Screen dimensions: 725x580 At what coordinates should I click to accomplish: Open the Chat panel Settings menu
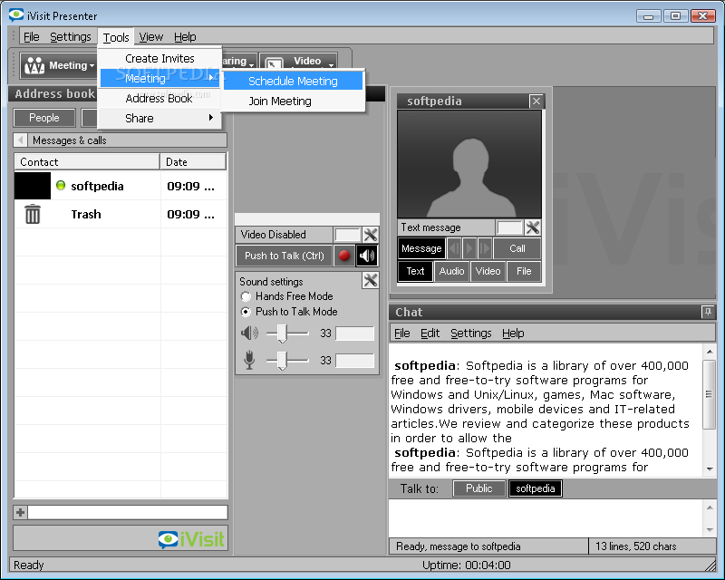tap(470, 333)
